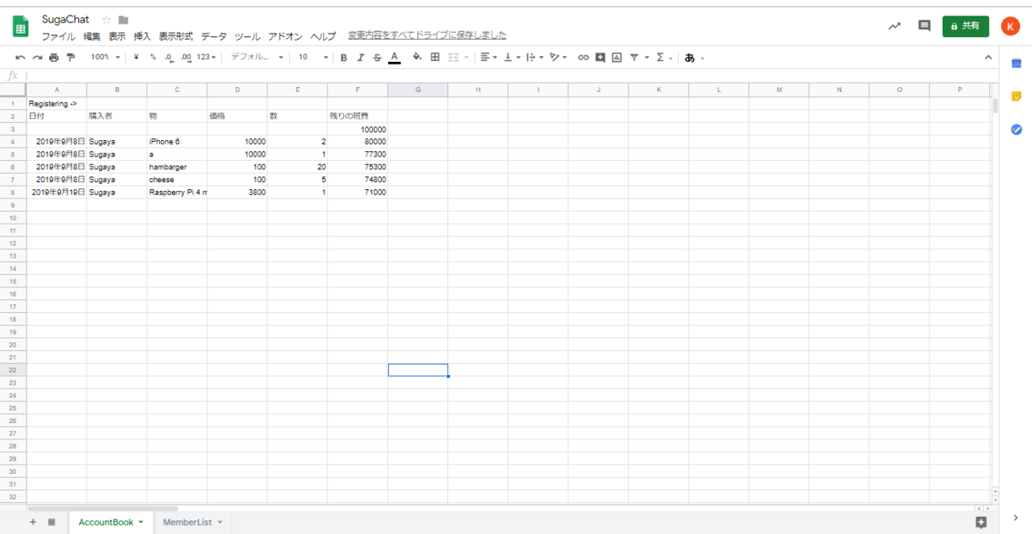Open the 123 number format dropdown
Image resolution: width=1032 pixels, height=534 pixels.
point(206,58)
